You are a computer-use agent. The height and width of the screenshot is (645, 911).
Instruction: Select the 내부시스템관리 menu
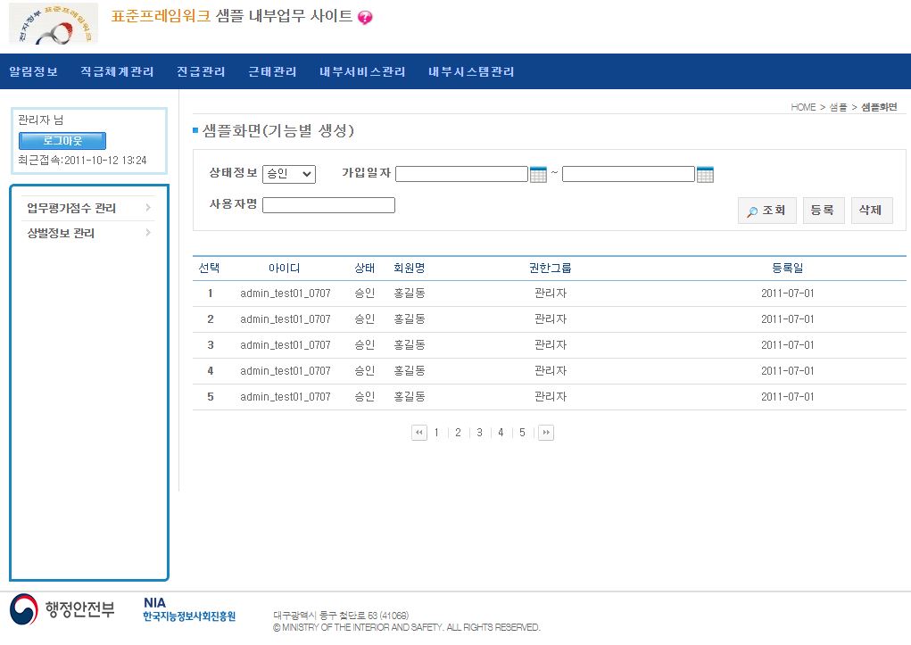click(x=471, y=71)
